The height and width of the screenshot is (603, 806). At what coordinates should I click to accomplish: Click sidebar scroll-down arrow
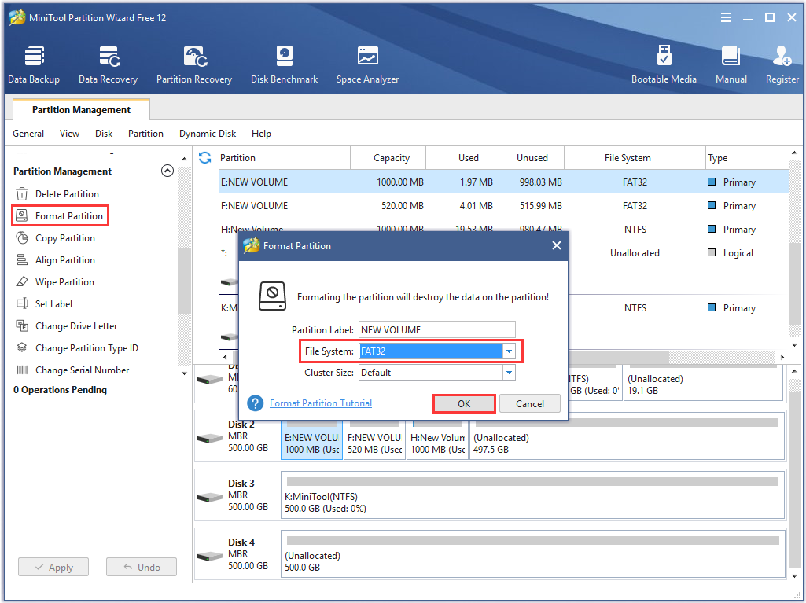pyautogui.click(x=185, y=373)
